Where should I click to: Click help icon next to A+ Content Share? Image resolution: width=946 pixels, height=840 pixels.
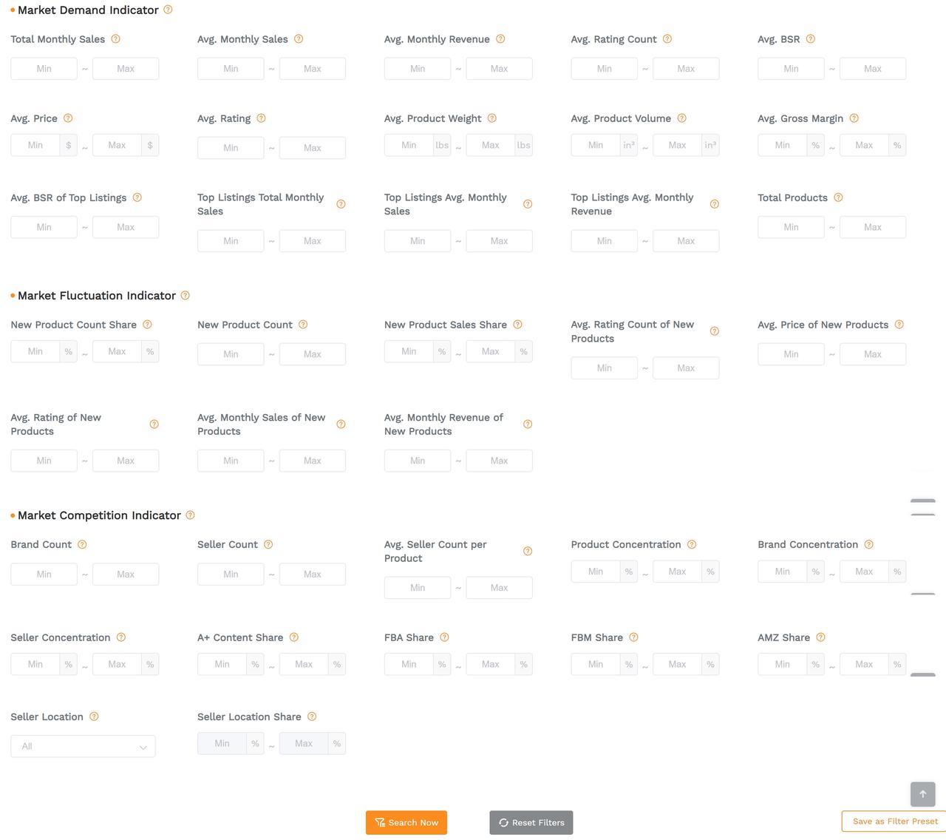[x=293, y=637]
